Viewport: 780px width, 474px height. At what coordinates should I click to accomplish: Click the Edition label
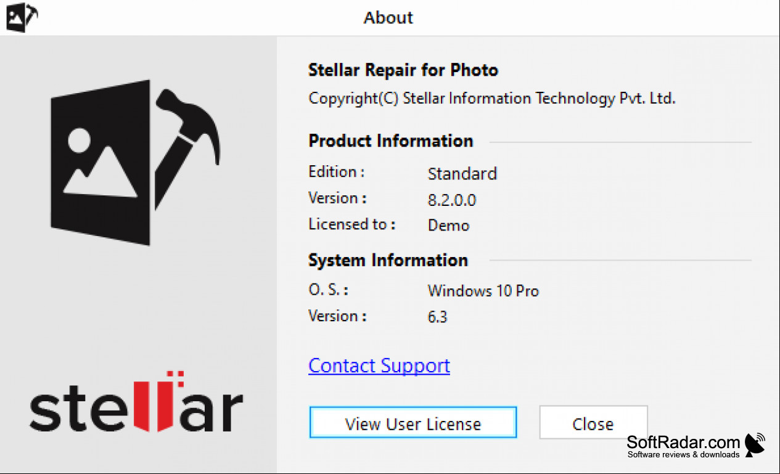click(337, 172)
